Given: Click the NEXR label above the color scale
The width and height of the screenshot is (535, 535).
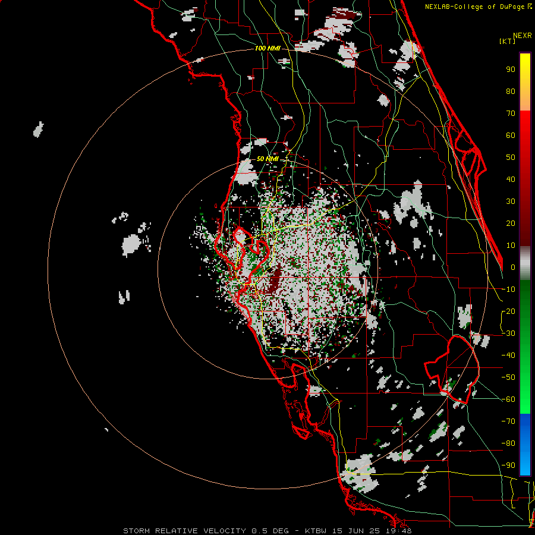Looking at the screenshot, I should pos(522,36).
